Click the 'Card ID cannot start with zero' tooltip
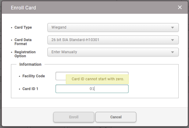The image size is (189, 128). point(98,79)
